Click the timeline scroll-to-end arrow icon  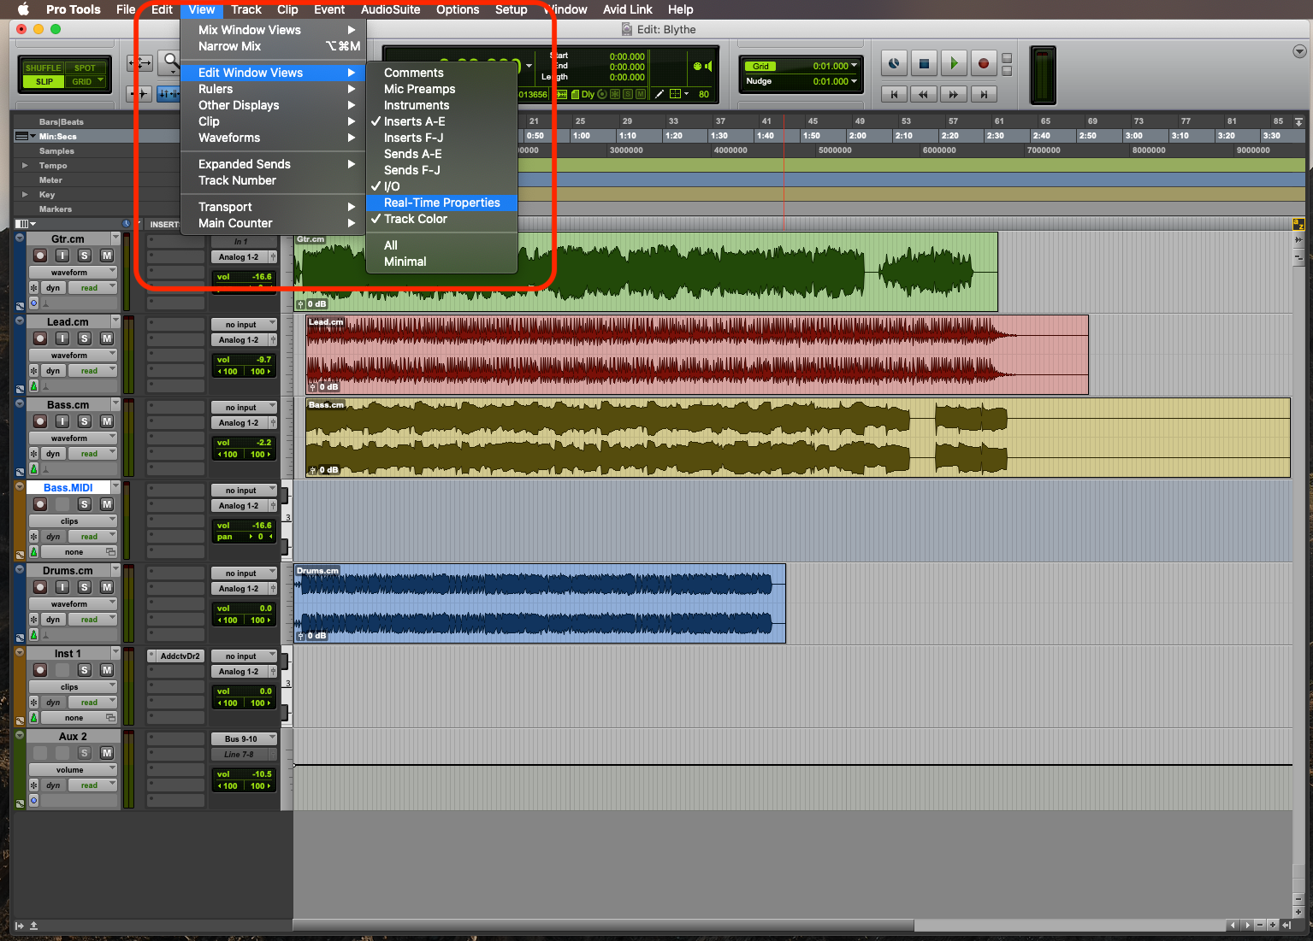point(1298,122)
